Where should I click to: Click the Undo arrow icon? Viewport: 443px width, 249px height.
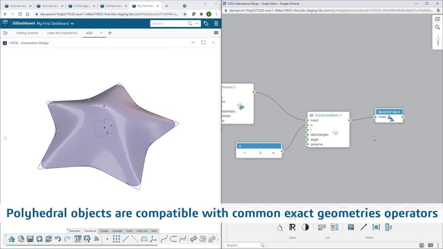click(x=58, y=239)
